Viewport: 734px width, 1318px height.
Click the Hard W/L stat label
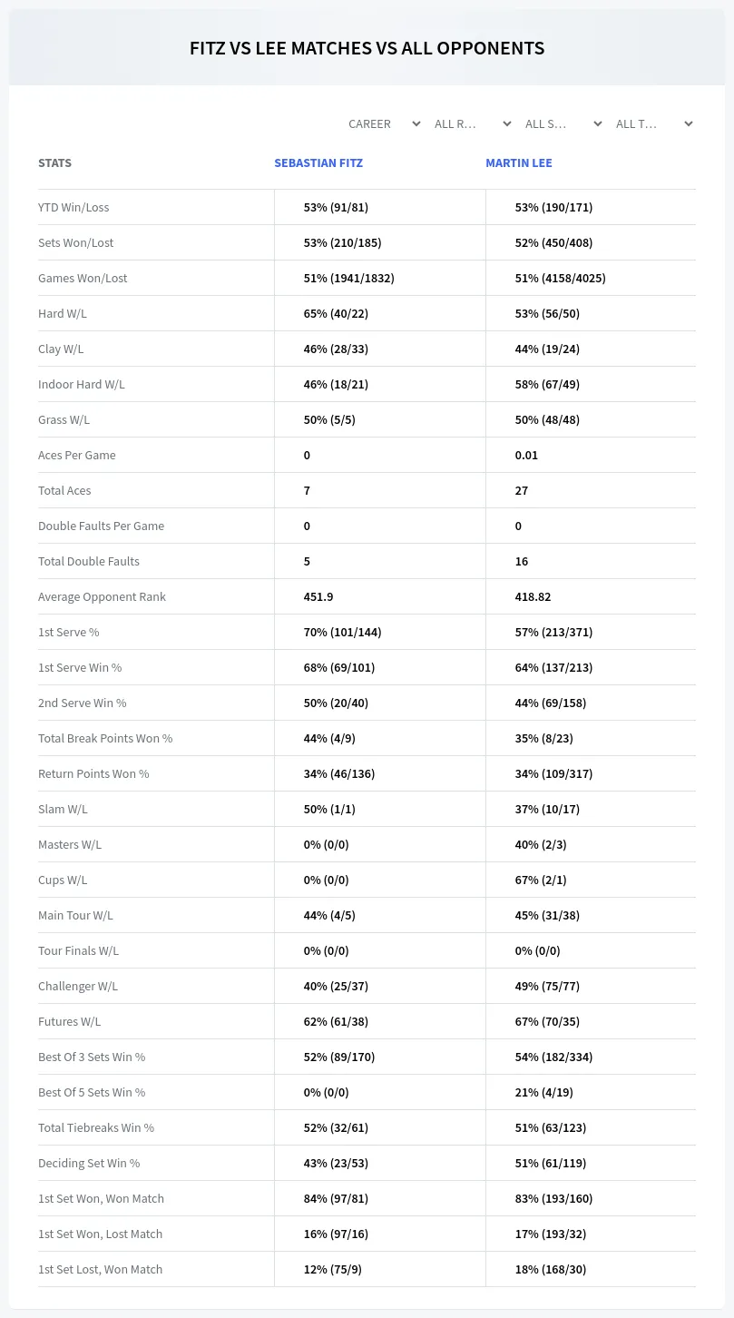coord(63,313)
